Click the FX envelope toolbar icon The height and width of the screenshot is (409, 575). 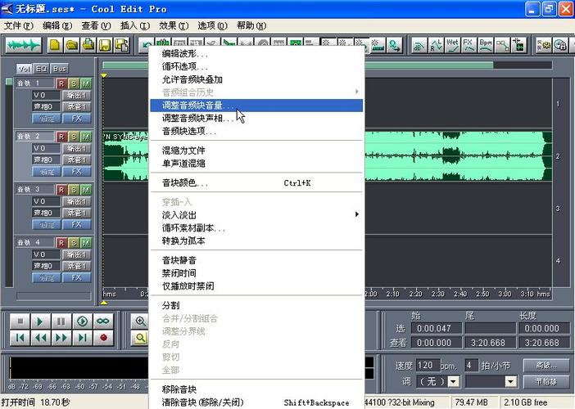click(469, 46)
